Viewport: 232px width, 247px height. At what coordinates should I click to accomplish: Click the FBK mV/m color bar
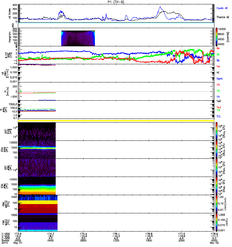217,204
